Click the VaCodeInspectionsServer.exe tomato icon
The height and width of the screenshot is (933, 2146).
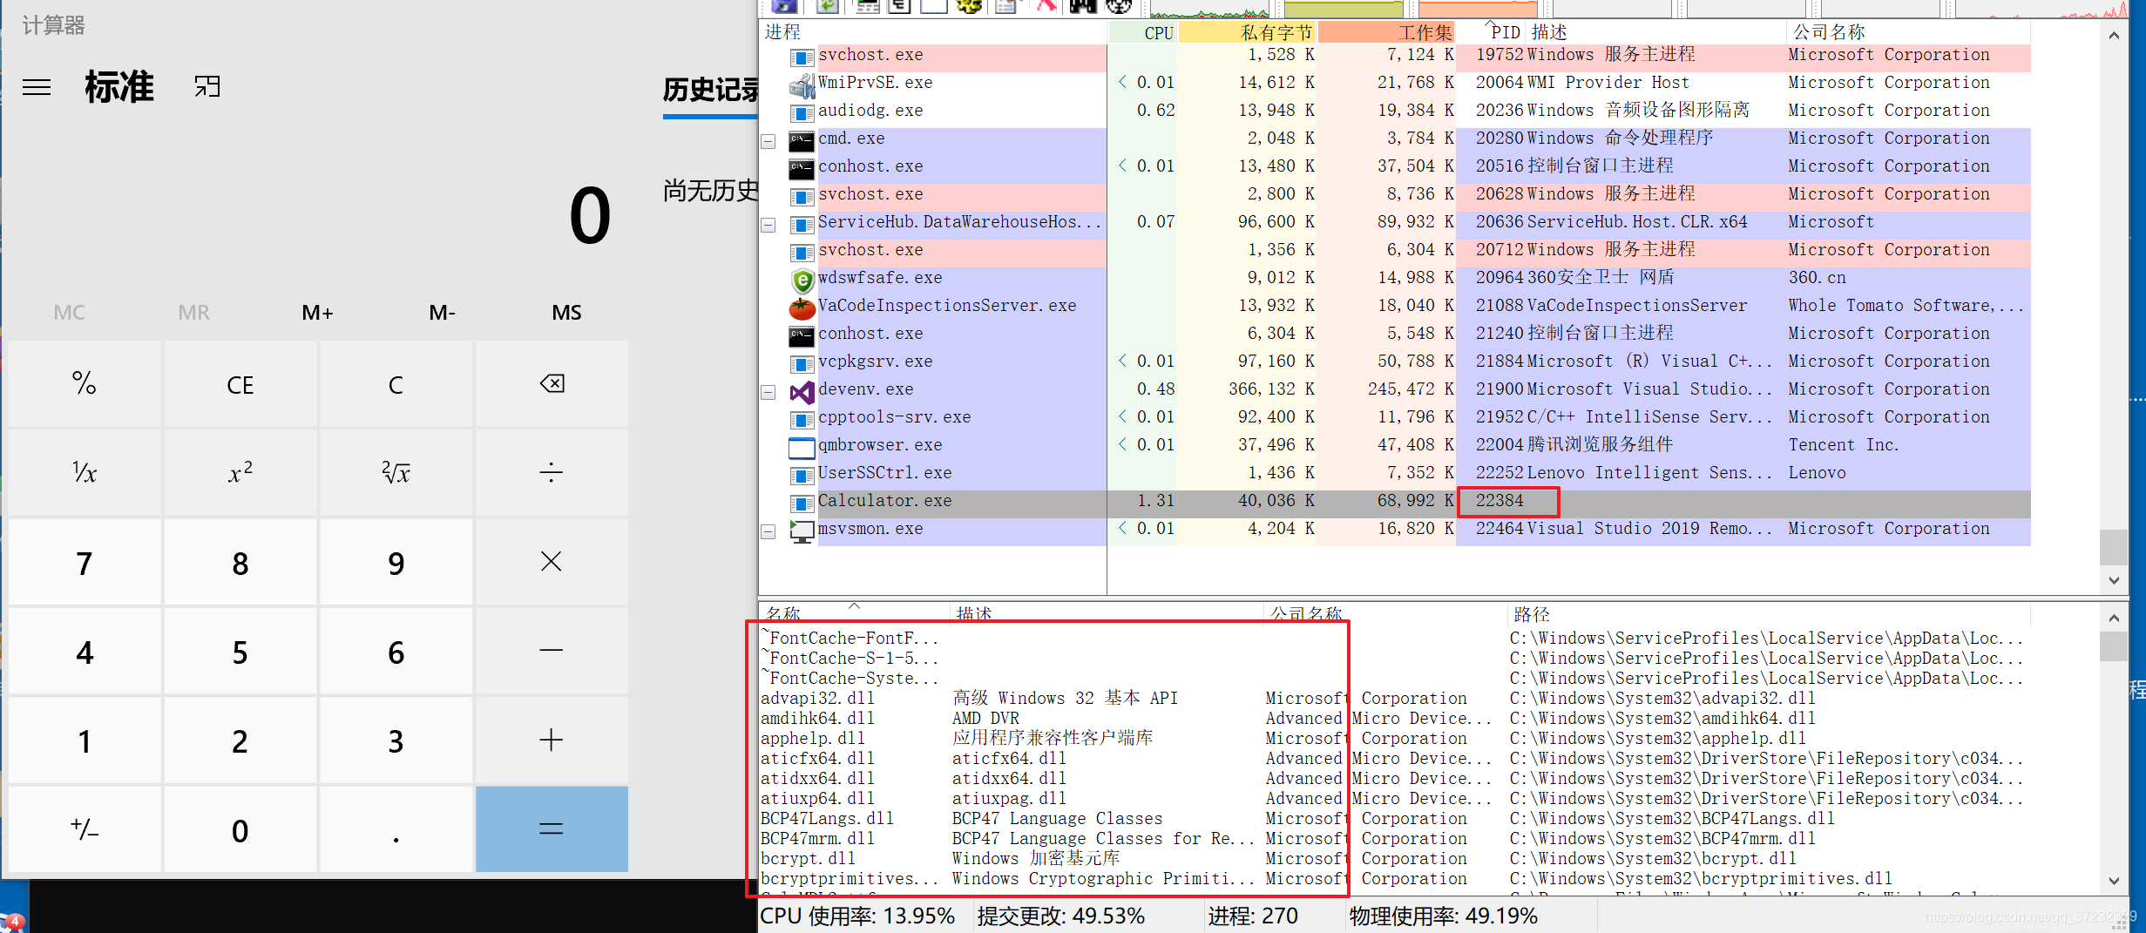point(802,308)
